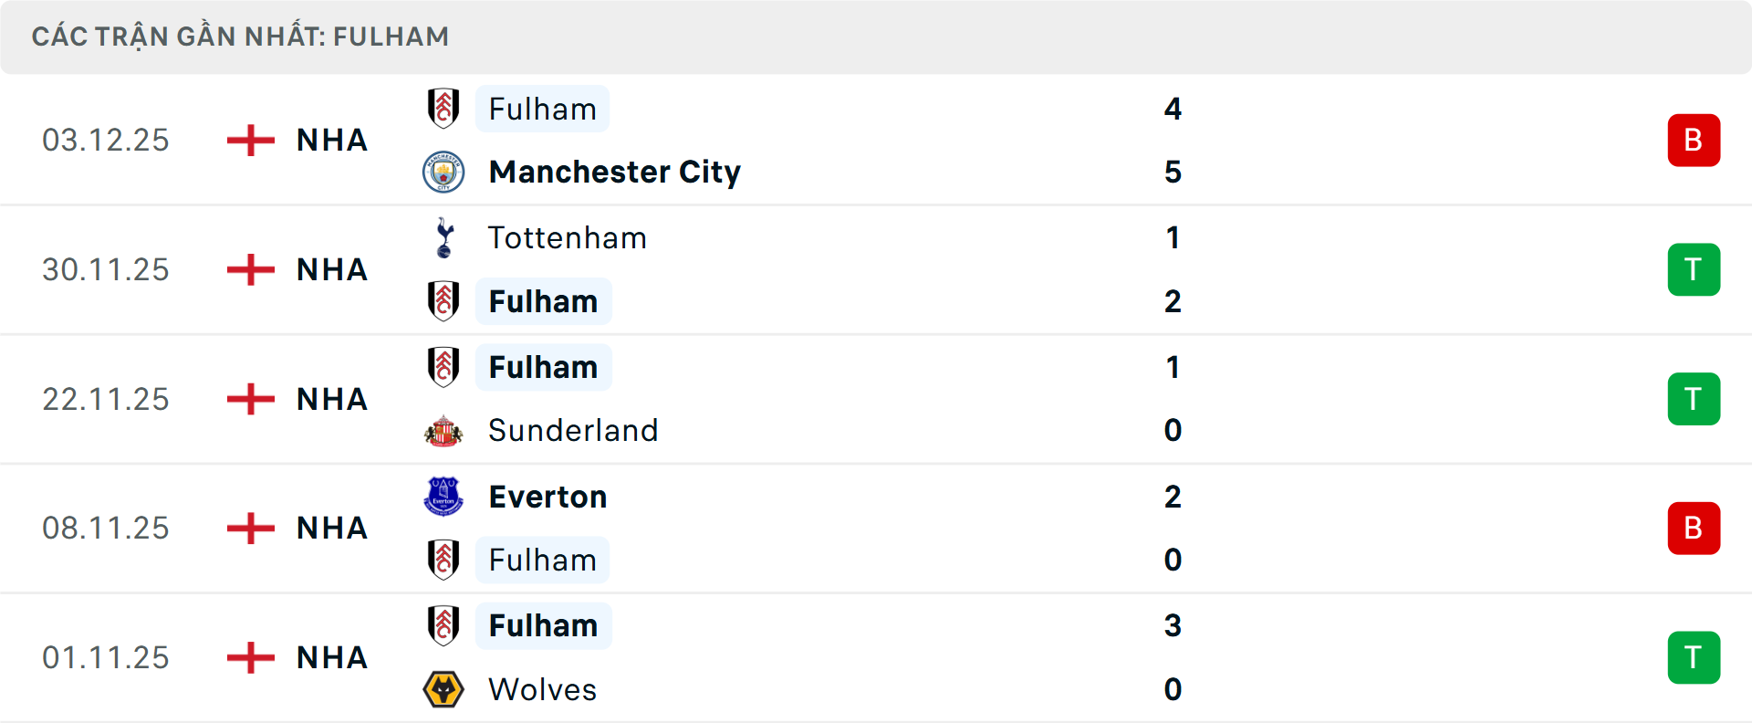Click the Fulham club crest next to Manchester City match

444,109
